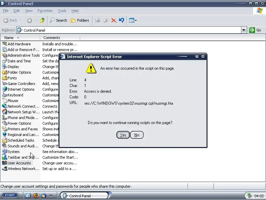Click the Internet Options globe icon
The height and width of the screenshot is (200, 266).
[5, 89]
